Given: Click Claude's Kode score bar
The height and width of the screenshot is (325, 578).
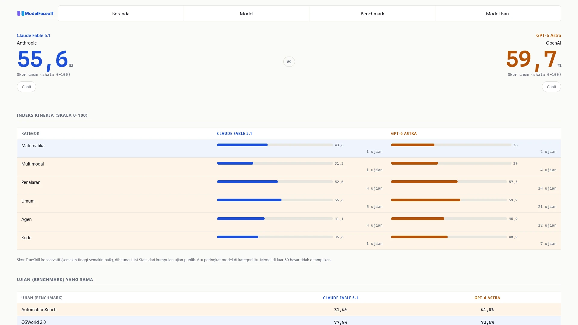Looking at the screenshot, I should click(x=275, y=237).
